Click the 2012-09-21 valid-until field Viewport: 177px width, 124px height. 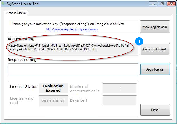[x=53, y=101]
